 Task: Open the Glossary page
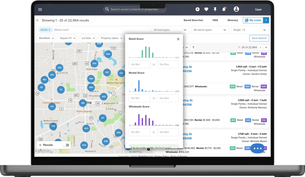click(x=233, y=20)
